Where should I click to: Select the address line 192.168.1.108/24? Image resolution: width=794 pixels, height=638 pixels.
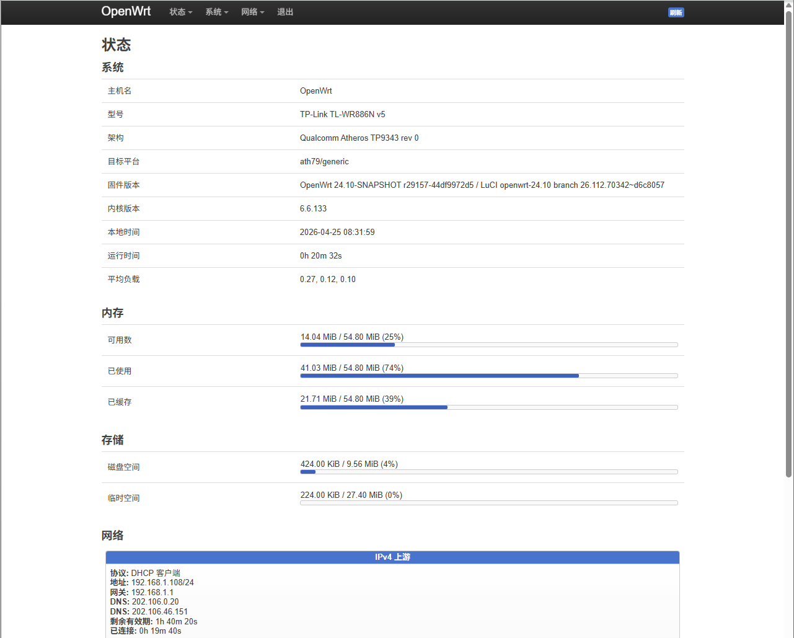click(152, 582)
